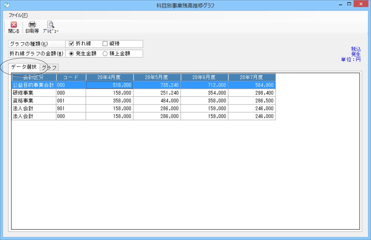This screenshot has height=240, width=371.
Task: Click the 28年7月度 column header
Action: click(x=252, y=77)
